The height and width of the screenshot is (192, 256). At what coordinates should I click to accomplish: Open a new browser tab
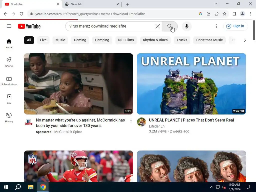pos(127,4)
